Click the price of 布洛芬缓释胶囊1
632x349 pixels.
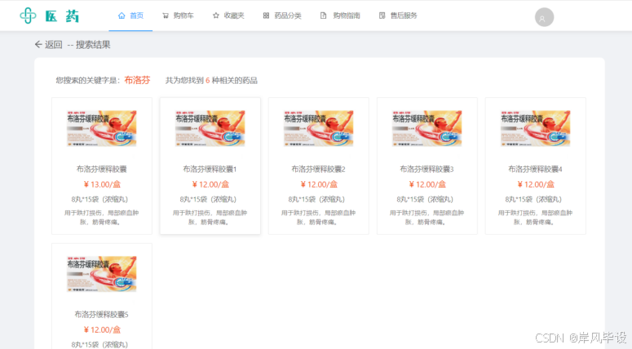210,184
